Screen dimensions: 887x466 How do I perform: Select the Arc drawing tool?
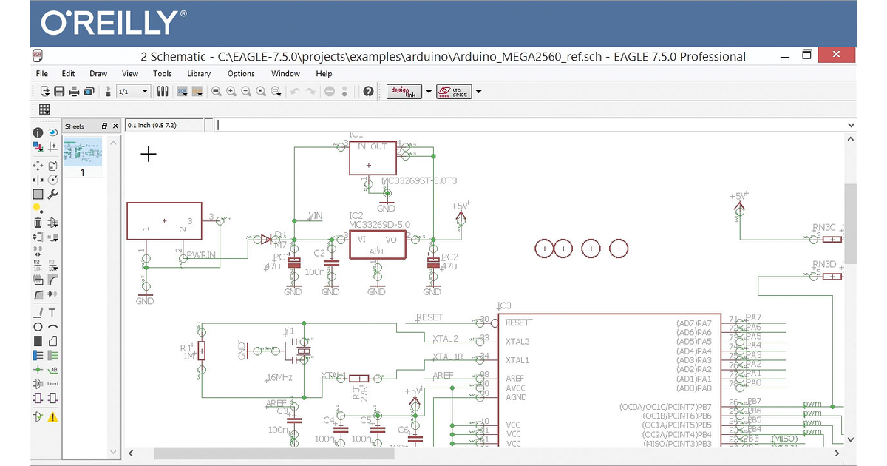(52, 326)
